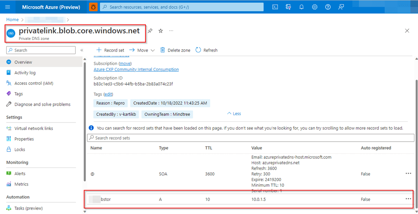This screenshot has height=214, width=418.
Task: Mark the zone as favorite star
Action: [161, 31]
